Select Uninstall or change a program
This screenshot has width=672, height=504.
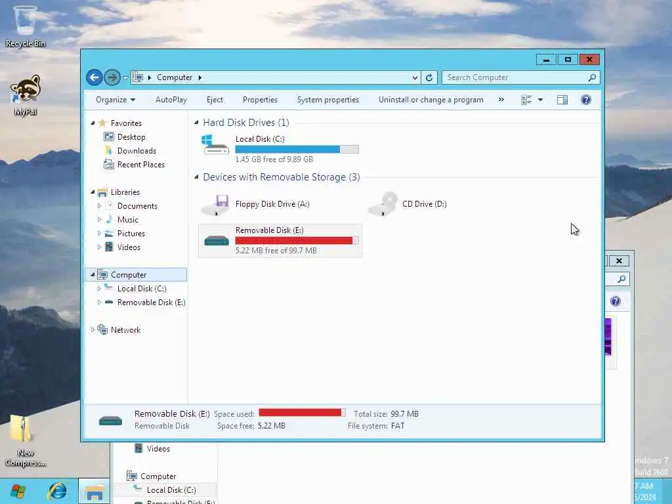[x=430, y=100]
